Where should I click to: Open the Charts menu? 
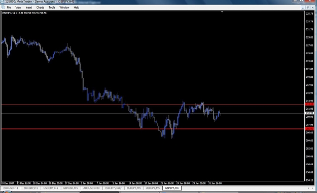pyautogui.click(x=40, y=8)
